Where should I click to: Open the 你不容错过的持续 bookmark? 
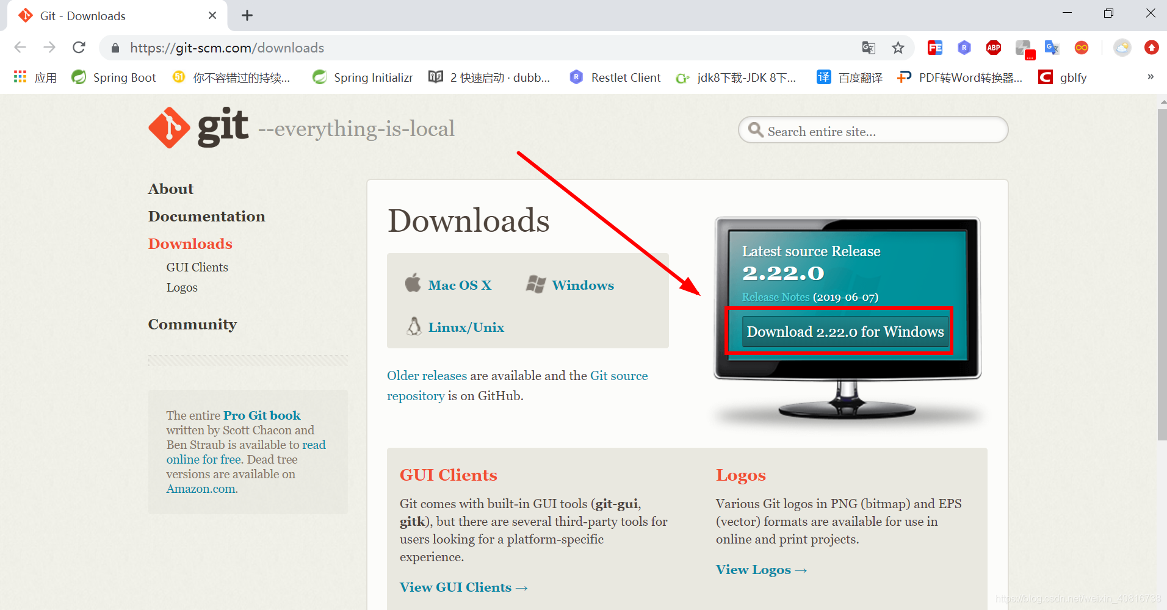point(231,77)
